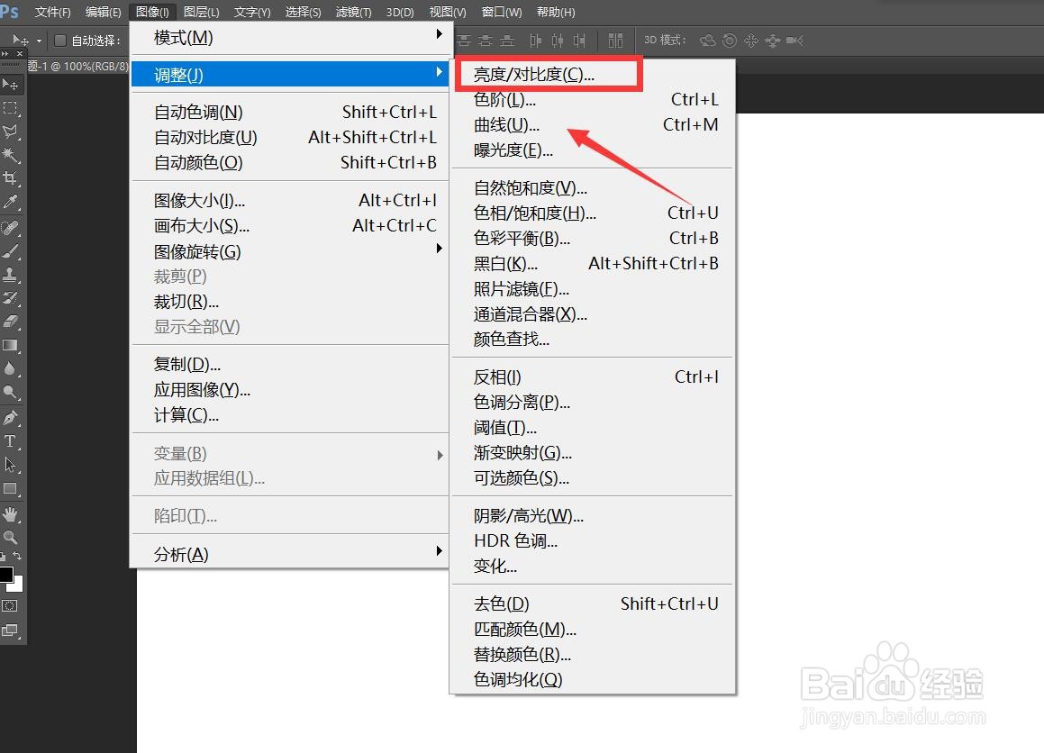Expand the toolbox double-arrow toggle
1044x753 pixels.
coord(5,53)
